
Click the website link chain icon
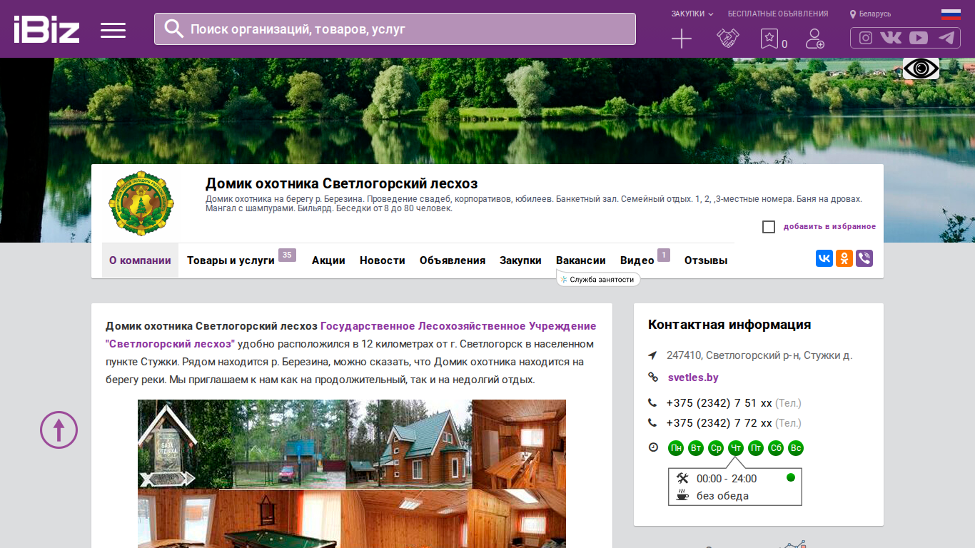tap(652, 377)
